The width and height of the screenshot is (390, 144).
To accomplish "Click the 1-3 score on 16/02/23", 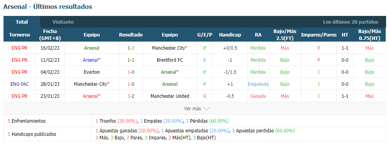I will pos(131,48).
